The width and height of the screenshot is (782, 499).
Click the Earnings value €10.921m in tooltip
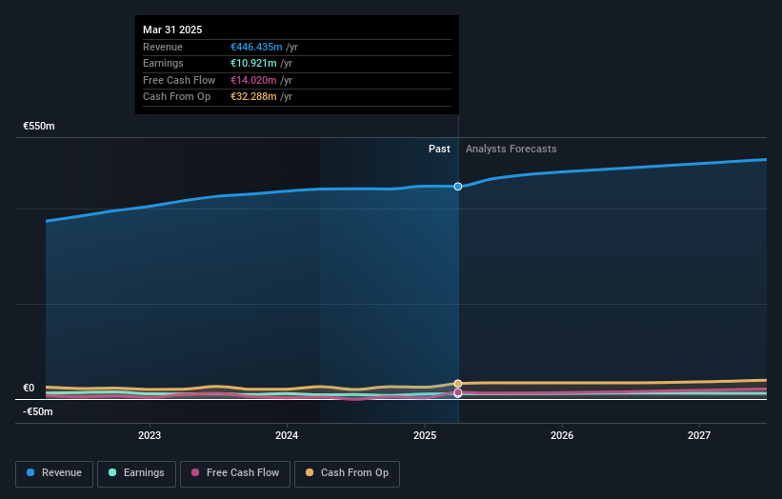click(253, 63)
